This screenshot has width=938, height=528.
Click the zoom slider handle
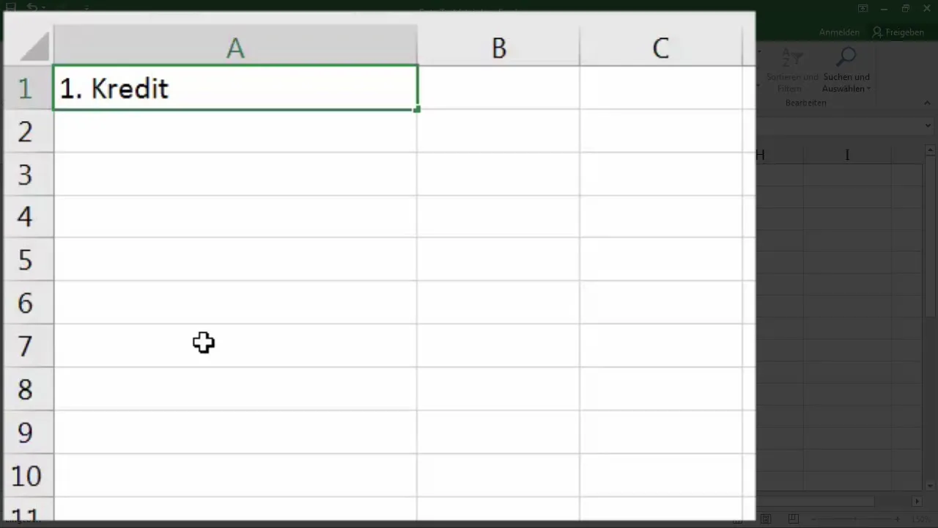click(855, 519)
